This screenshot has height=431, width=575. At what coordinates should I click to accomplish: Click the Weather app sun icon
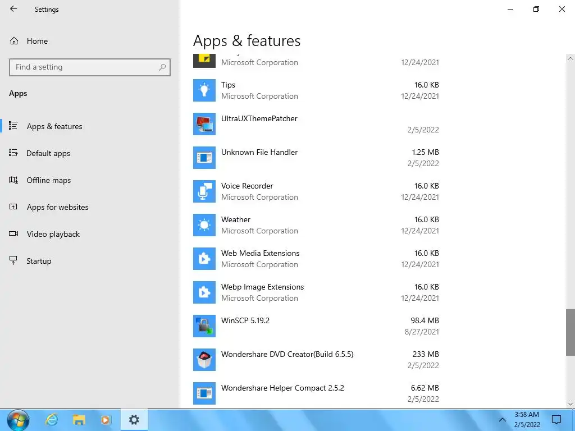[x=204, y=225]
